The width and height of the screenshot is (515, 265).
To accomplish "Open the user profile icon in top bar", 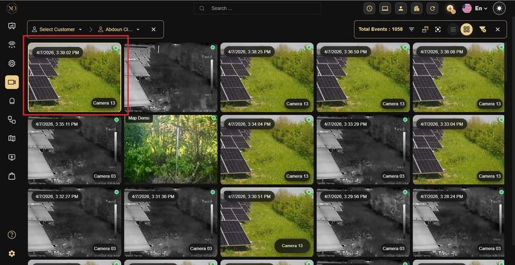I will click(x=401, y=8).
